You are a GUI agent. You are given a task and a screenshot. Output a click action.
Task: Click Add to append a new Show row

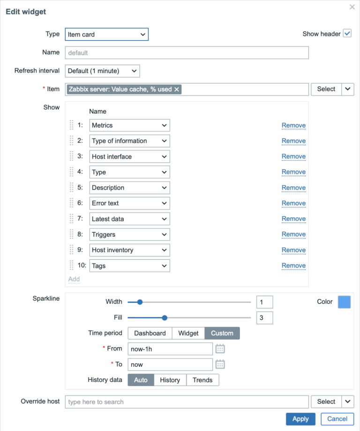(74, 279)
